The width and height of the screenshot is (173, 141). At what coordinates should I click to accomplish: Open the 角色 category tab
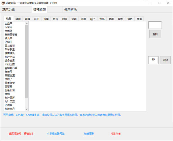[x=130, y=19]
